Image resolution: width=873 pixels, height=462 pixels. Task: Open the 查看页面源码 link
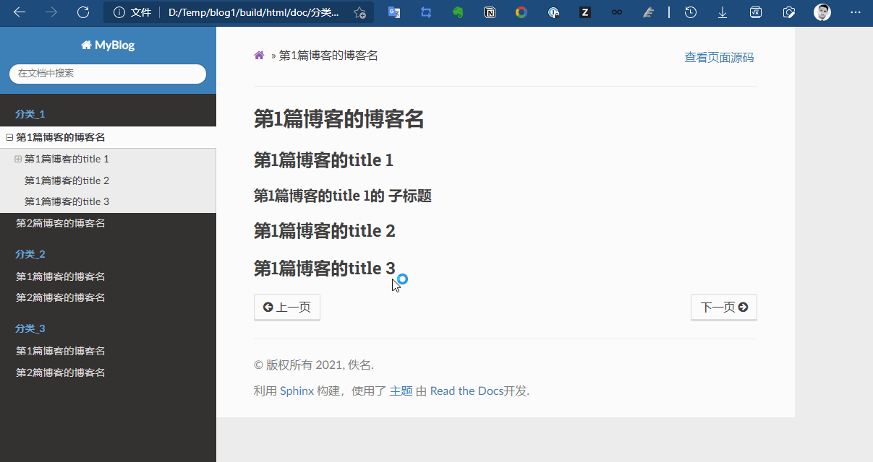pos(719,57)
